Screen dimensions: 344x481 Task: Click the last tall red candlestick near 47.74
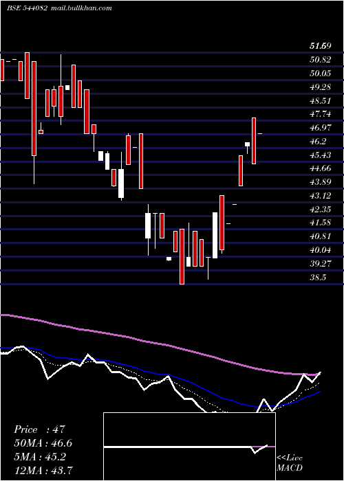coord(254,140)
